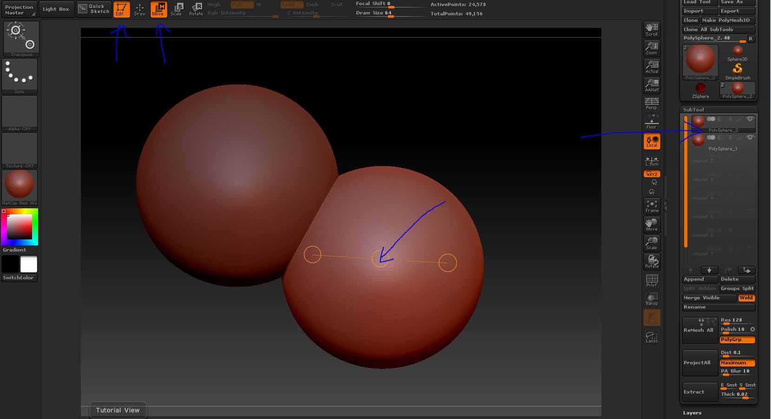Select the Rotate tool in top toolbar

pyautogui.click(x=196, y=9)
